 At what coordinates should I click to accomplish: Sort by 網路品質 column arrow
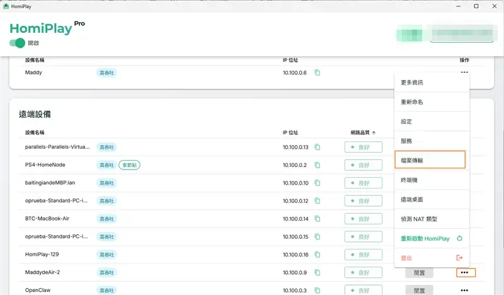(x=374, y=132)
